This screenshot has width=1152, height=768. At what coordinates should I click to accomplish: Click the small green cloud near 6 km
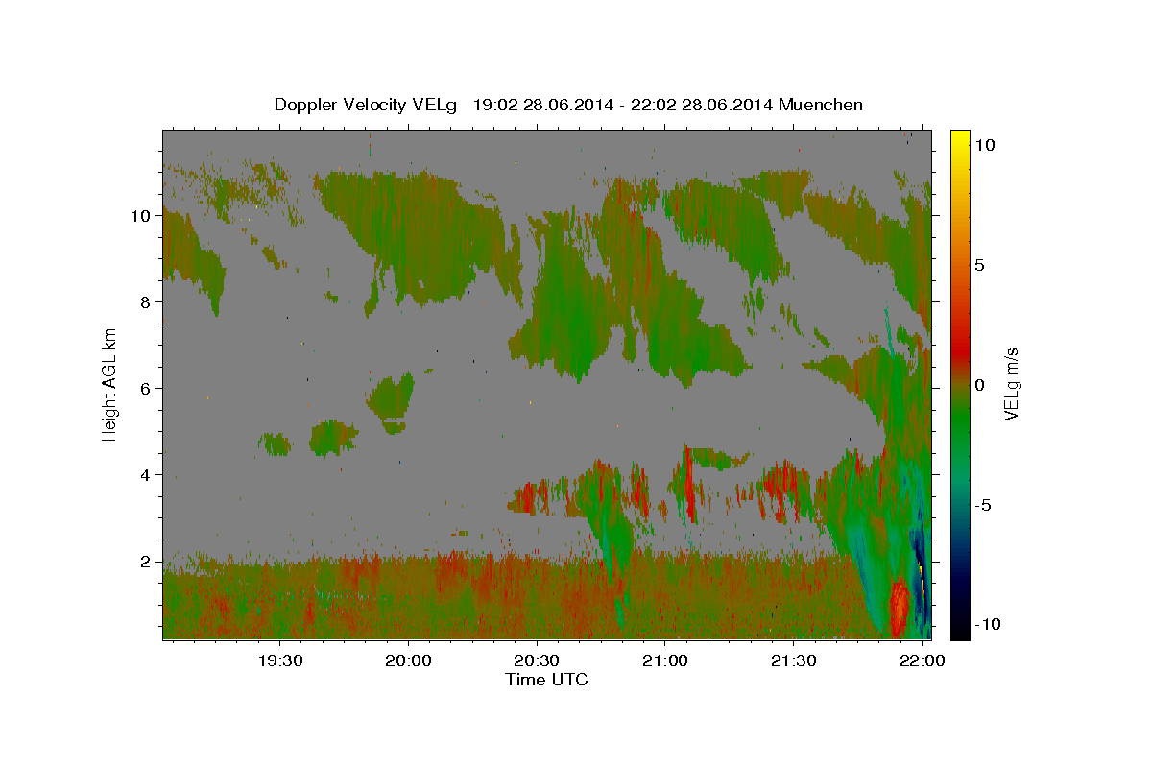(x=392, y=396)
